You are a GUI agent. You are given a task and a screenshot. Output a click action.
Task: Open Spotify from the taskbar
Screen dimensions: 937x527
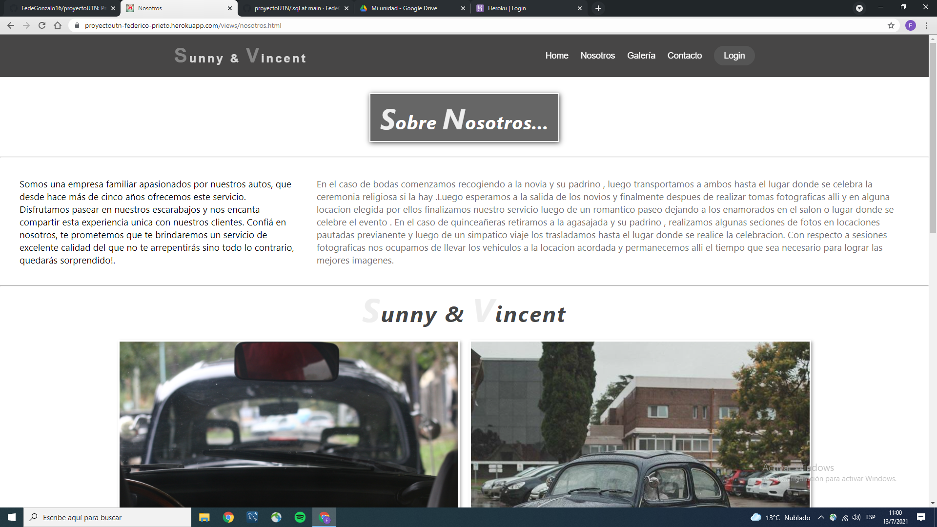click(x=300, y=517)
